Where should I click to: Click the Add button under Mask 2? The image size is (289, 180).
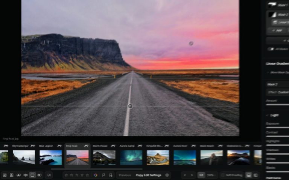tap(277, 30)
